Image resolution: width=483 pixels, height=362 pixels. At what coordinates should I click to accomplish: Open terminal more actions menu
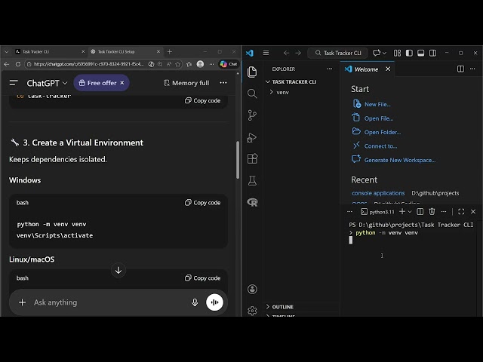click(444, 211)
